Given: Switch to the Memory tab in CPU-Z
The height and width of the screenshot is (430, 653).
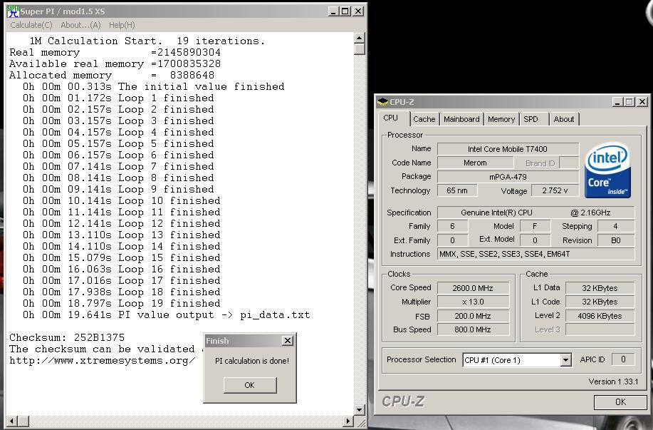Looking at the screenshot, I should [501, 119].
